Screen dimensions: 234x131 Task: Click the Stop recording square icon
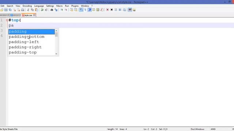112,10
